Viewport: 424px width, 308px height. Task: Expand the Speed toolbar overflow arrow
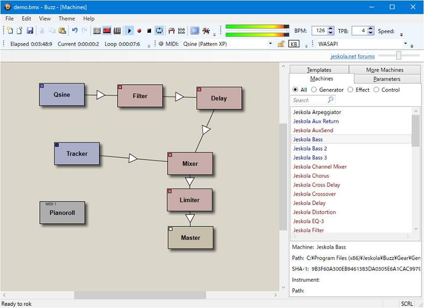tap(402, 35)
